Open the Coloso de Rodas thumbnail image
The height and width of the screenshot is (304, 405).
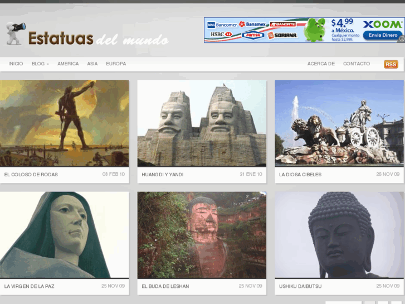click(64, 123)
